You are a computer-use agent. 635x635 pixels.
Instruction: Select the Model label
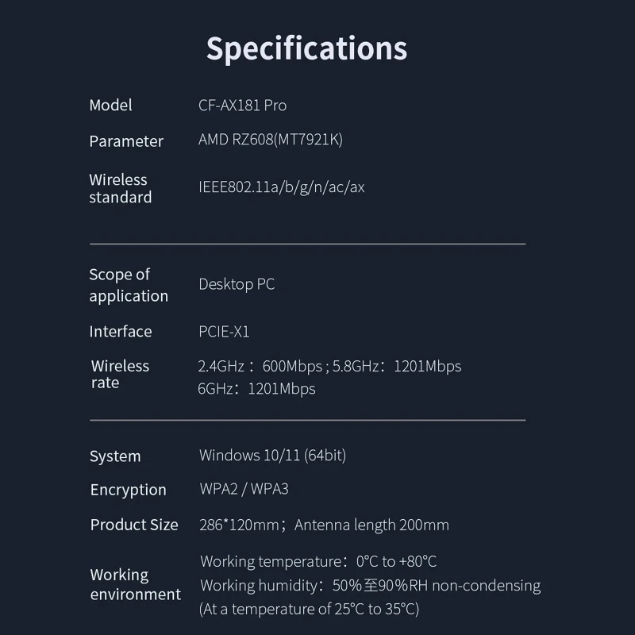coord(110,105)
